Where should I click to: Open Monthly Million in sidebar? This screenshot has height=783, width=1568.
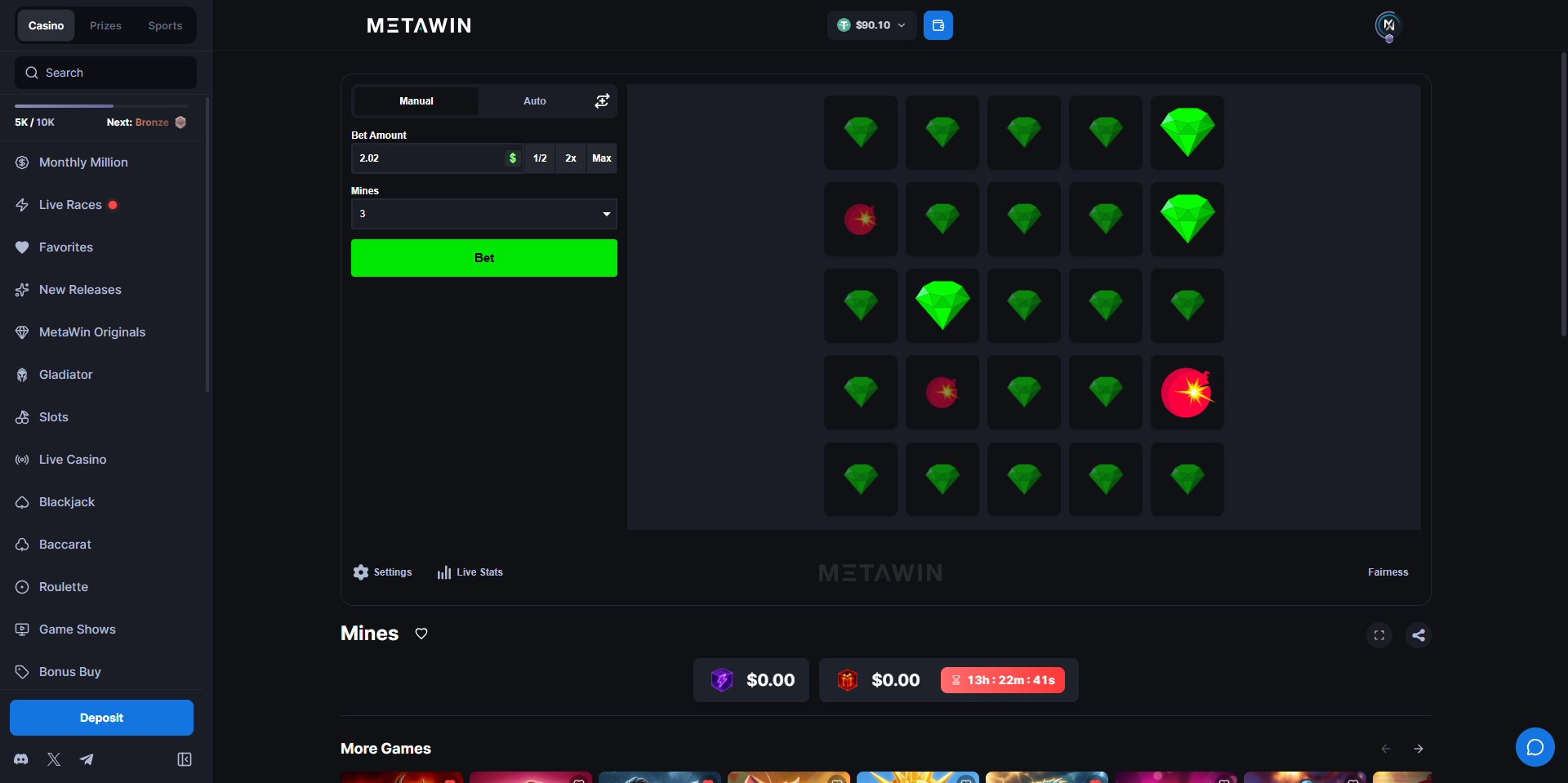83,162
